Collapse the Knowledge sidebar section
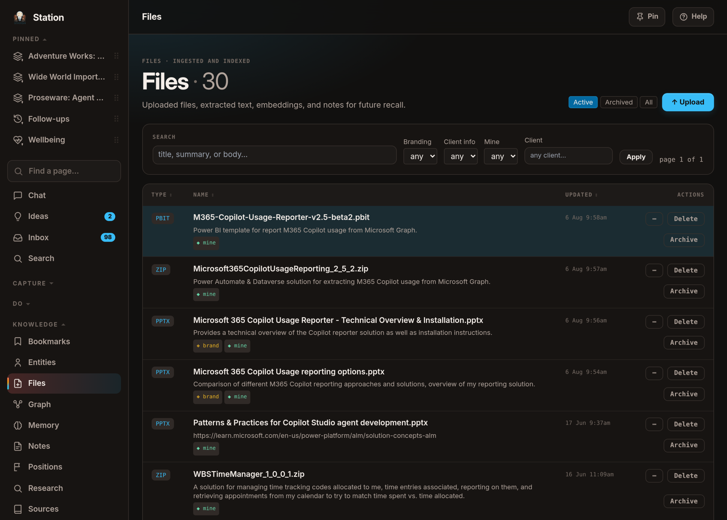 coord(39,324)
